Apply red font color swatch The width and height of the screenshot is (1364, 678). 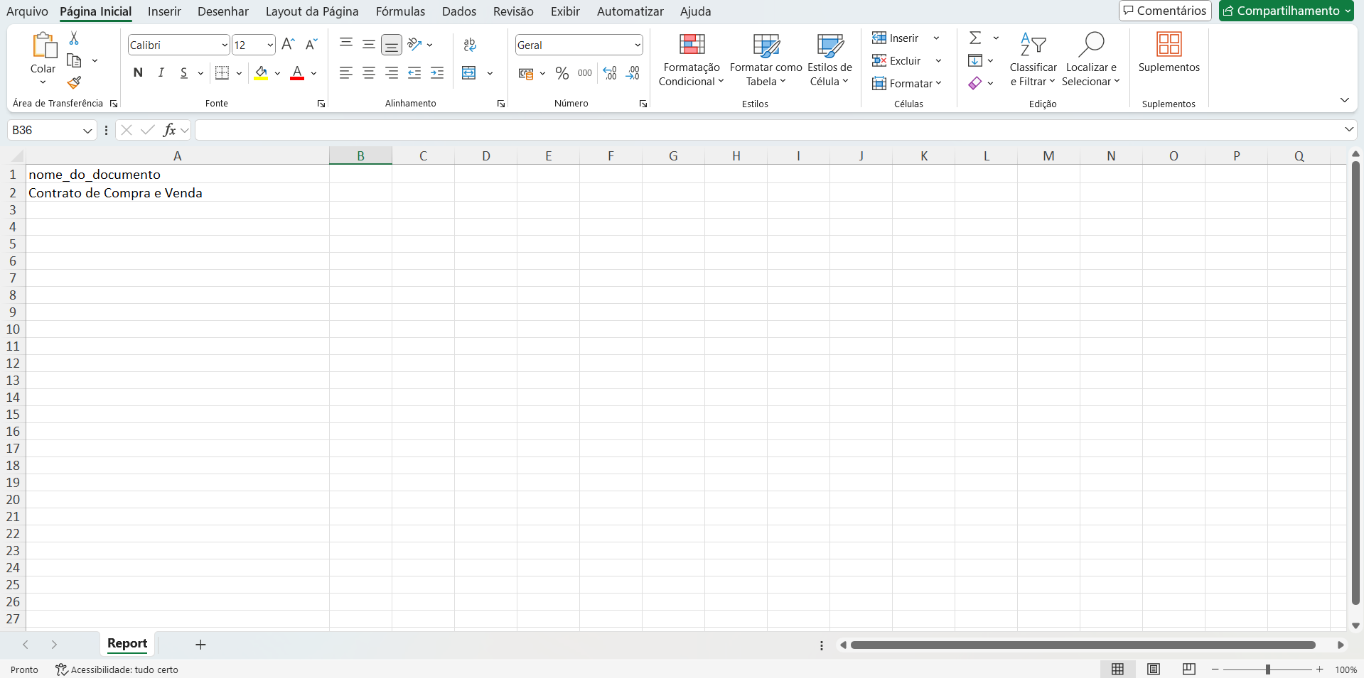pyautogui.click(x=297, y=73)
